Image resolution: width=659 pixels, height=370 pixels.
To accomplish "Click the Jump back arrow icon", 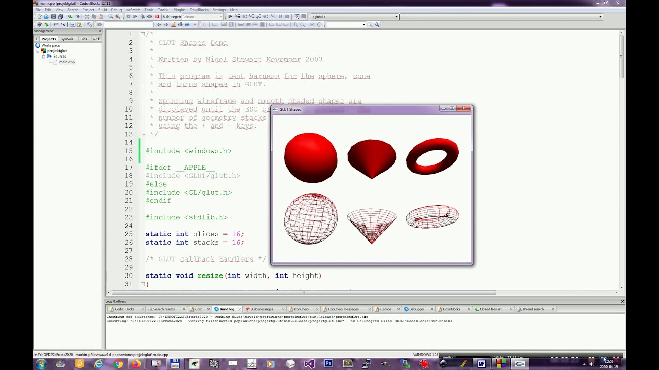I will [159, 24].
